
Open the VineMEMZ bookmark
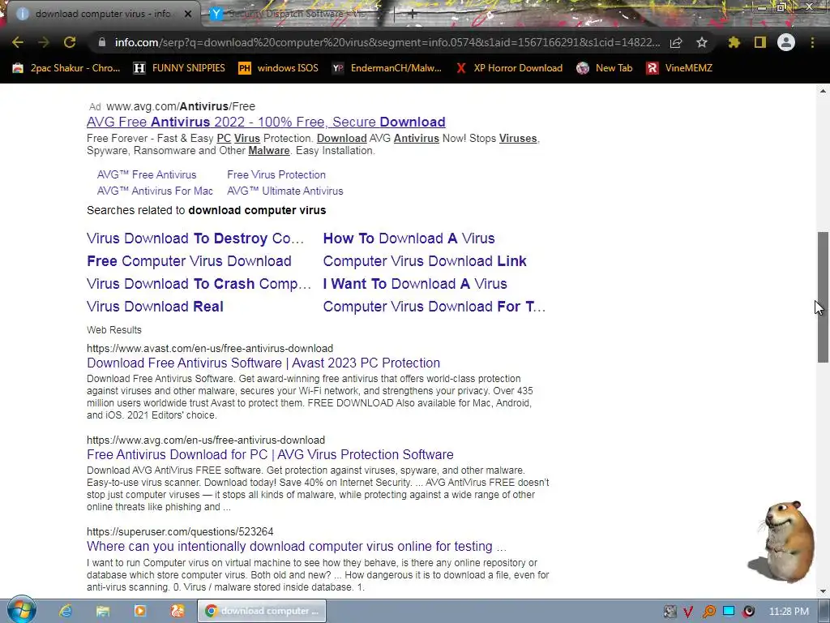click(x=679, y=68)
